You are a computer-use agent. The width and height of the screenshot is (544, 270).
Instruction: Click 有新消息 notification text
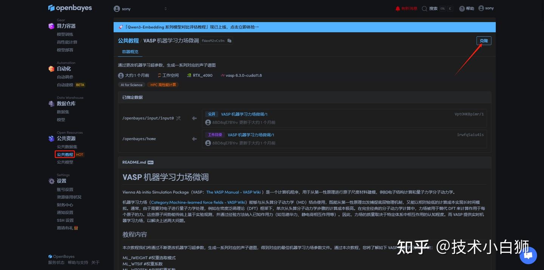click(x=409, y=8)
